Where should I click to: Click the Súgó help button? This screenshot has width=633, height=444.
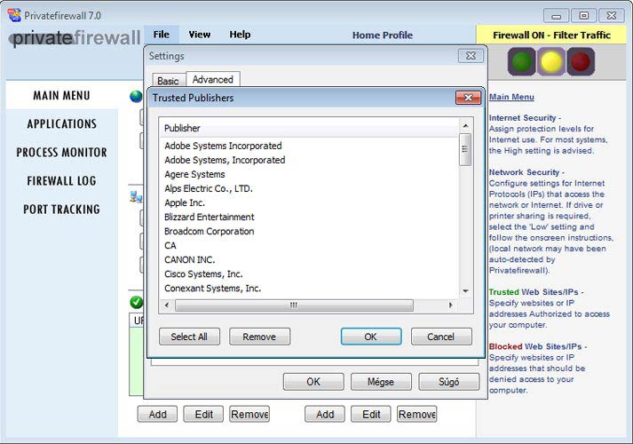click(x=449, y=382)
